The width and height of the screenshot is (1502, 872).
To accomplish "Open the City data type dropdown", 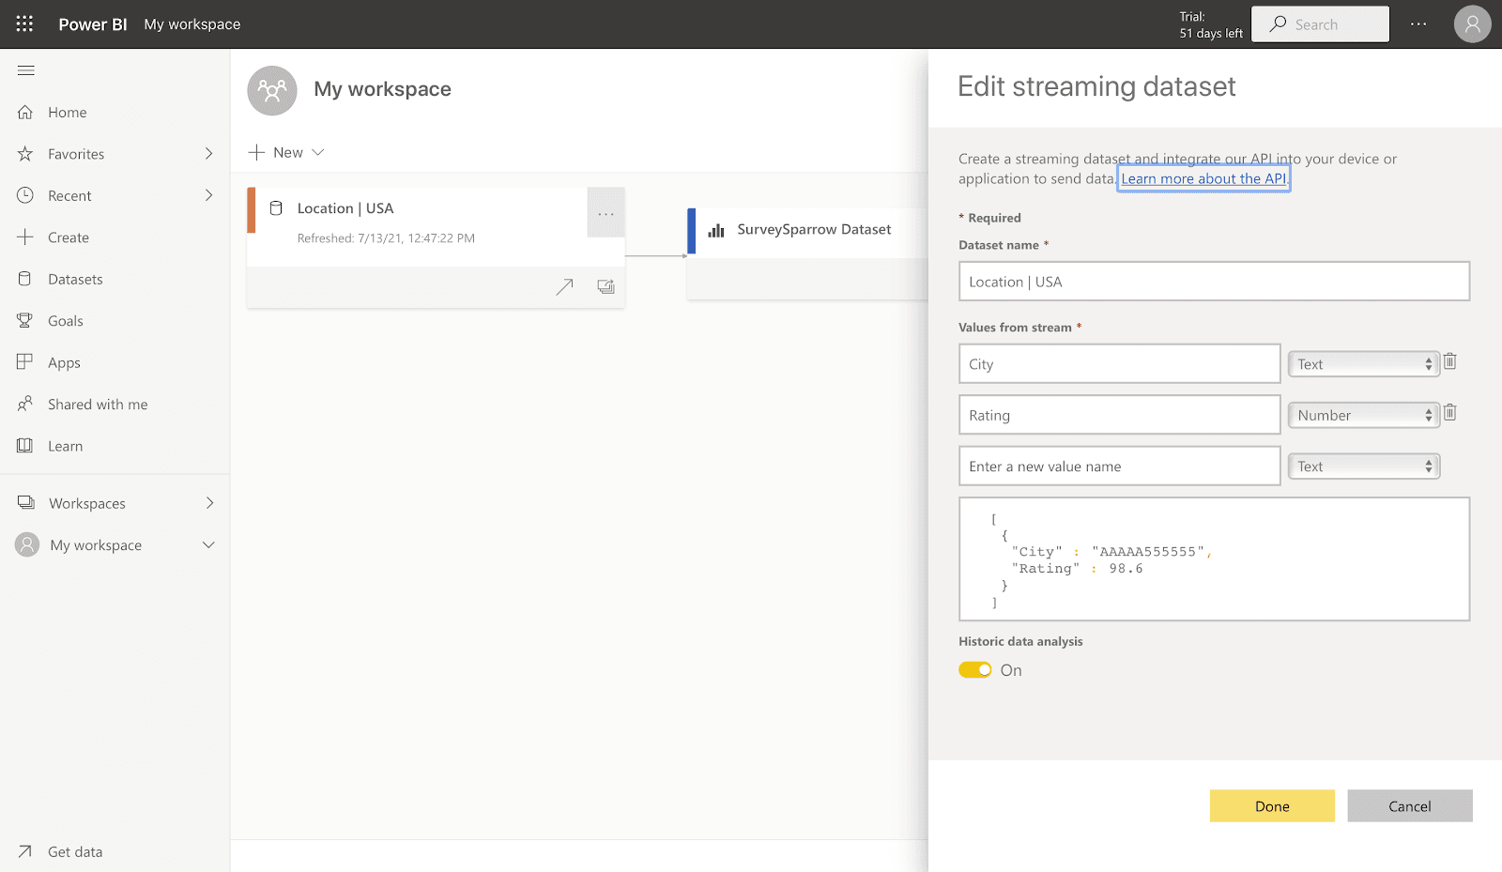I will (x=1363, y=364).
